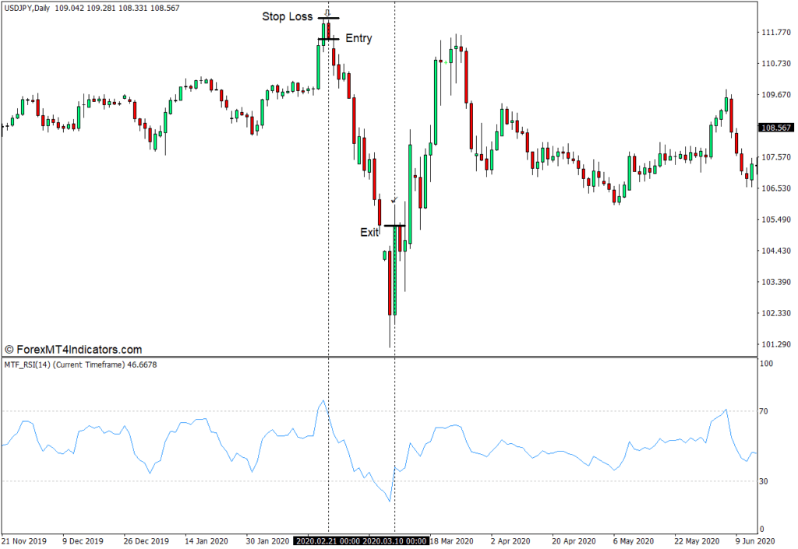The width and height of the screenshot is (798, 549).
Task: Click the ForexMT4Indicators.com watermark
Action: [x=73, y=350]
